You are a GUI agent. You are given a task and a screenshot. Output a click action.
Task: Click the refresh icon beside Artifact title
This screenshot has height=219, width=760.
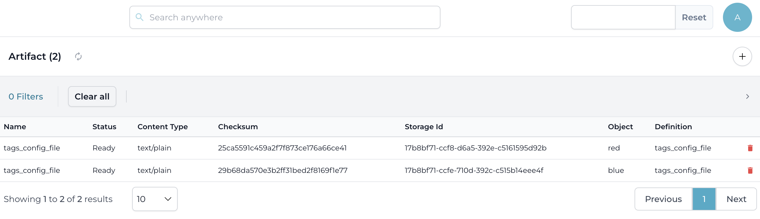tap(78, 56)
